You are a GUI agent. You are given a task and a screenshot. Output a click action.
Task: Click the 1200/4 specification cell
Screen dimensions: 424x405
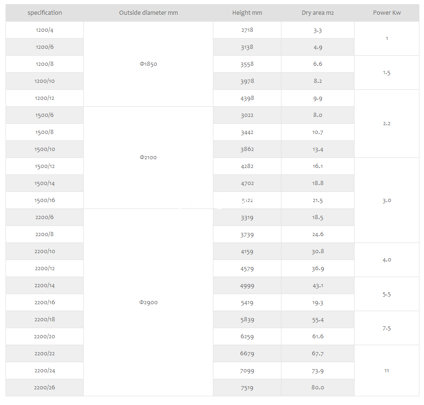(x=45, y=30)
